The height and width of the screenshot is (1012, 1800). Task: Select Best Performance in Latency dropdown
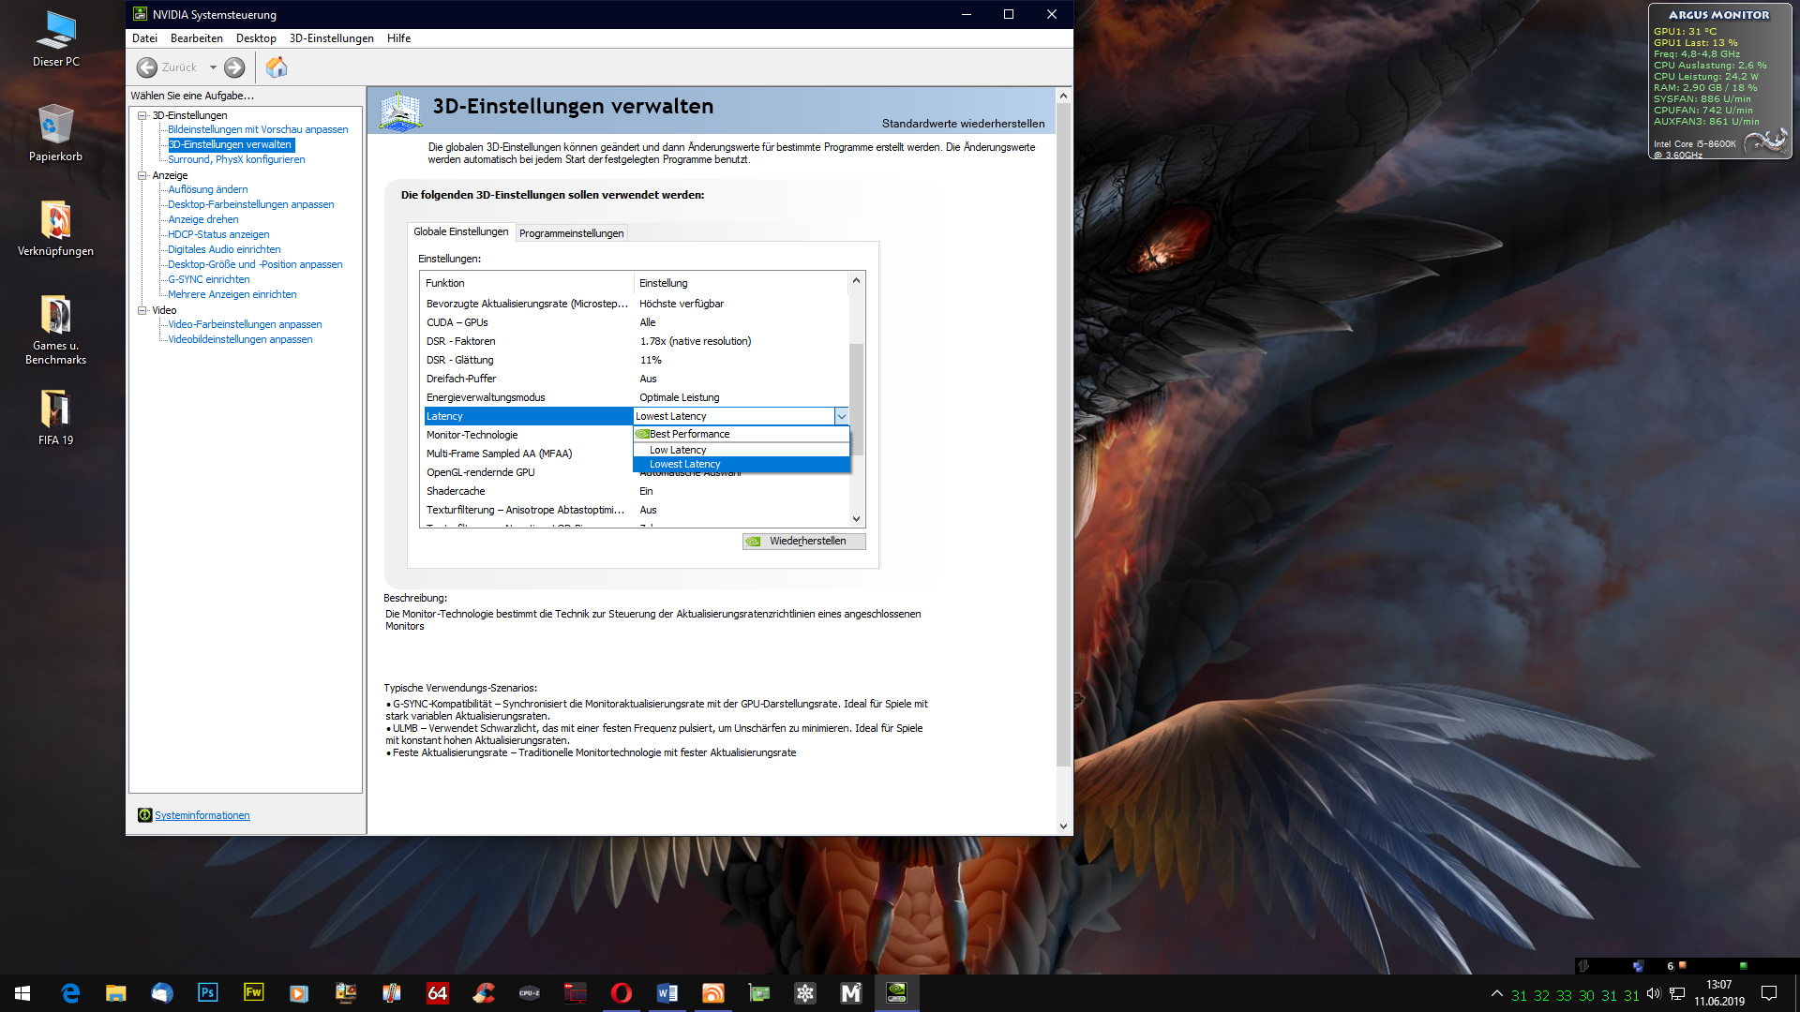(689, 434)
